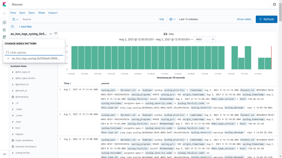This screenshot has height=158, width=282.
Task: Click the Kibana logo icon
Action: pyautogui.click(x=4, y=5)
